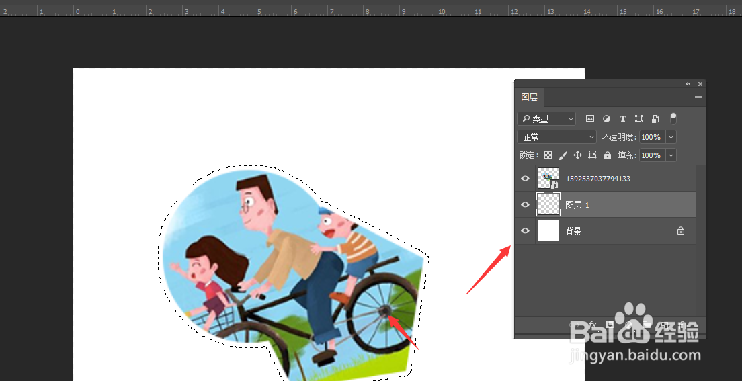Prevent artboard auto-nesting lock icon
Image resolution: width=742 pixels, height=381 pixels.
pyautogui.click(x=593, y=155)
